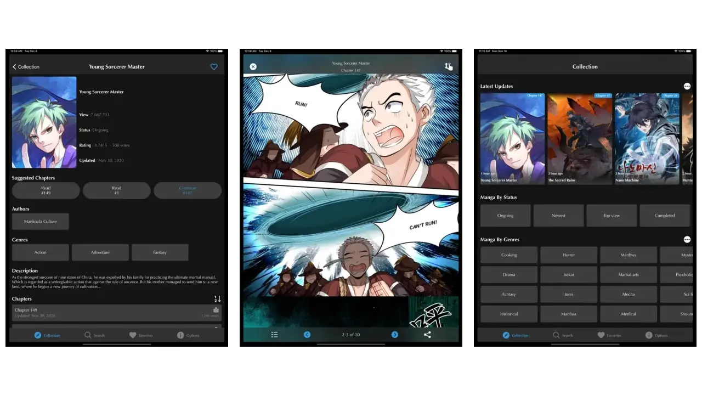Image resolution: width=702 pixels, height=395 pixels.
Task: Open the Favorites tab on detail screen's tab bar
Action: [141, 335]
